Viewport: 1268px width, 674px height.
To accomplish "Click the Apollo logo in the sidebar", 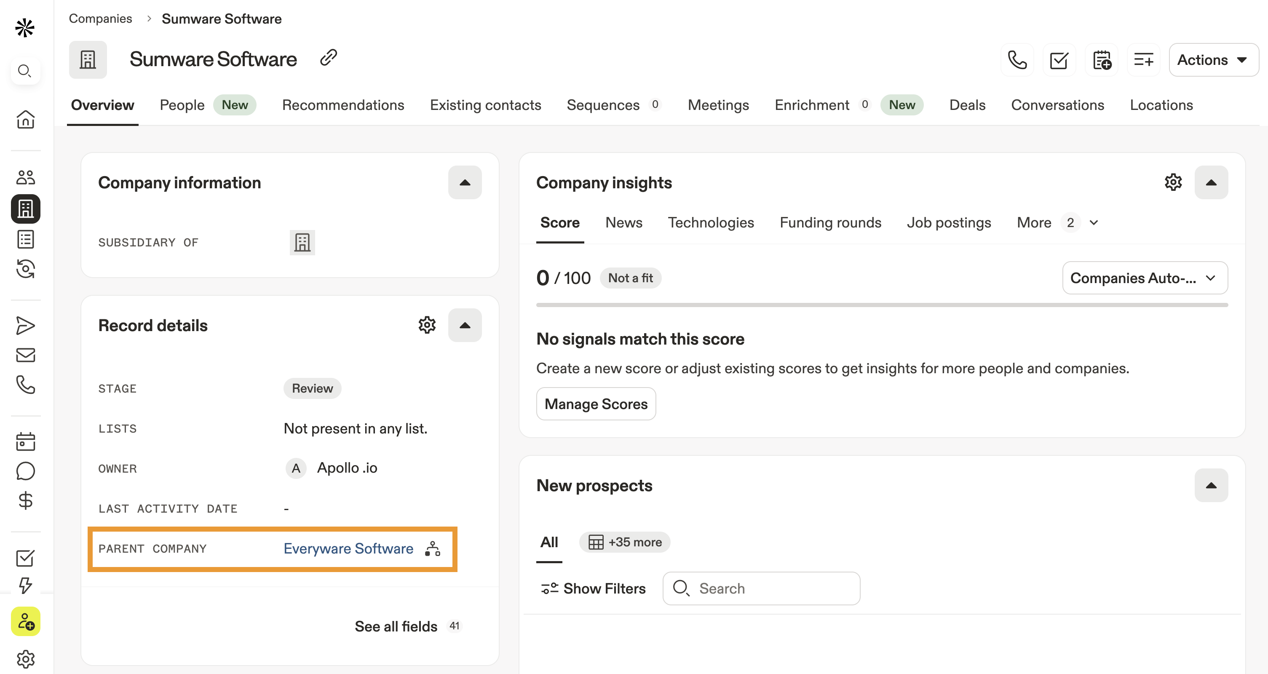I will pyautogui.click(x=24, y=28).
